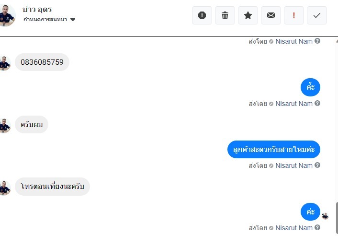Click the chat scrollbar thumb

[x=337, y=218]
